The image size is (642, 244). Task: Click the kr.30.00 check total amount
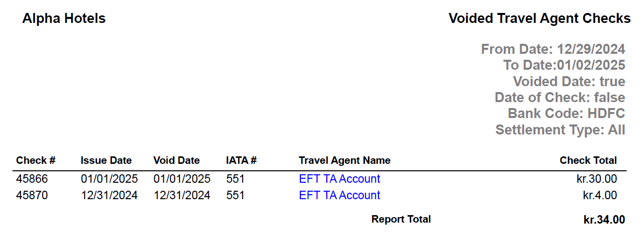pos(593,179)
